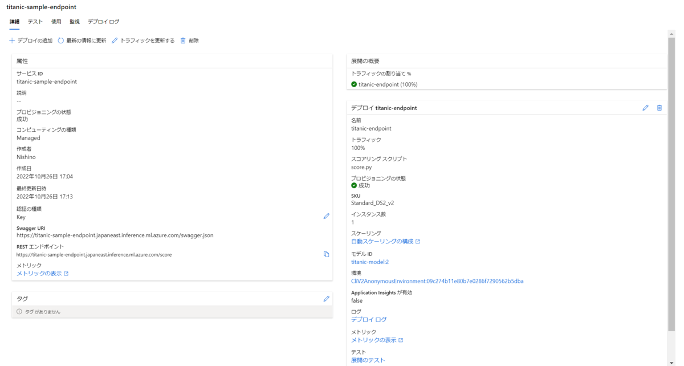Click external link icon after left メトリックの表示

(66, 274)
